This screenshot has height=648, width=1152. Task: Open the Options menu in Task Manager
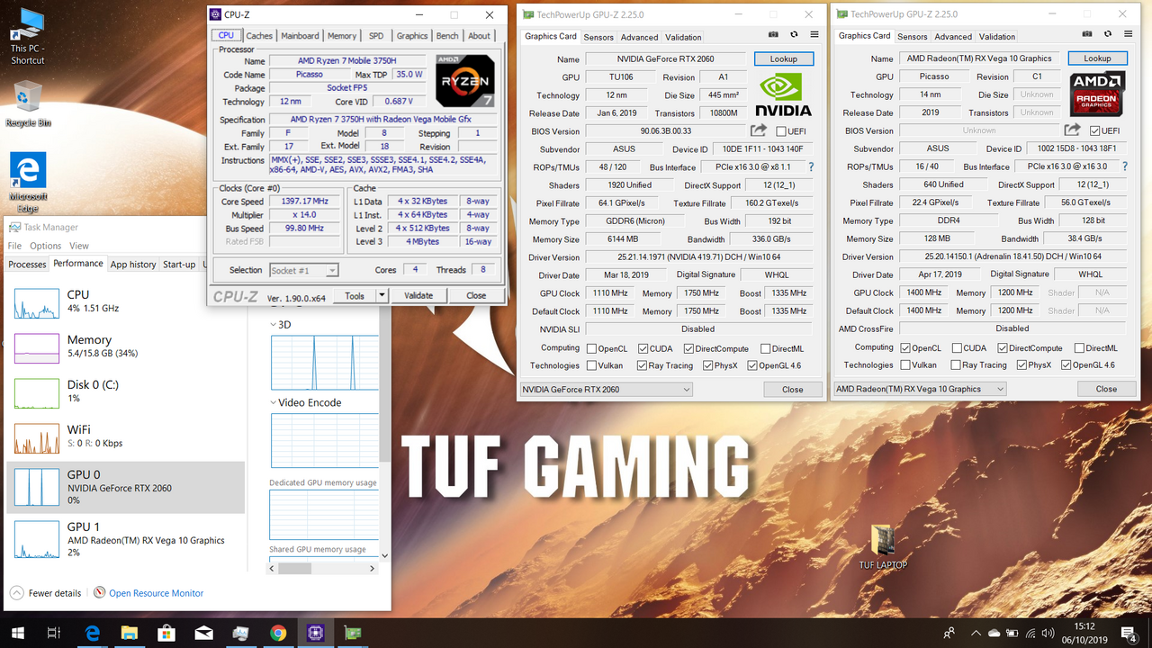click(45, 246)
